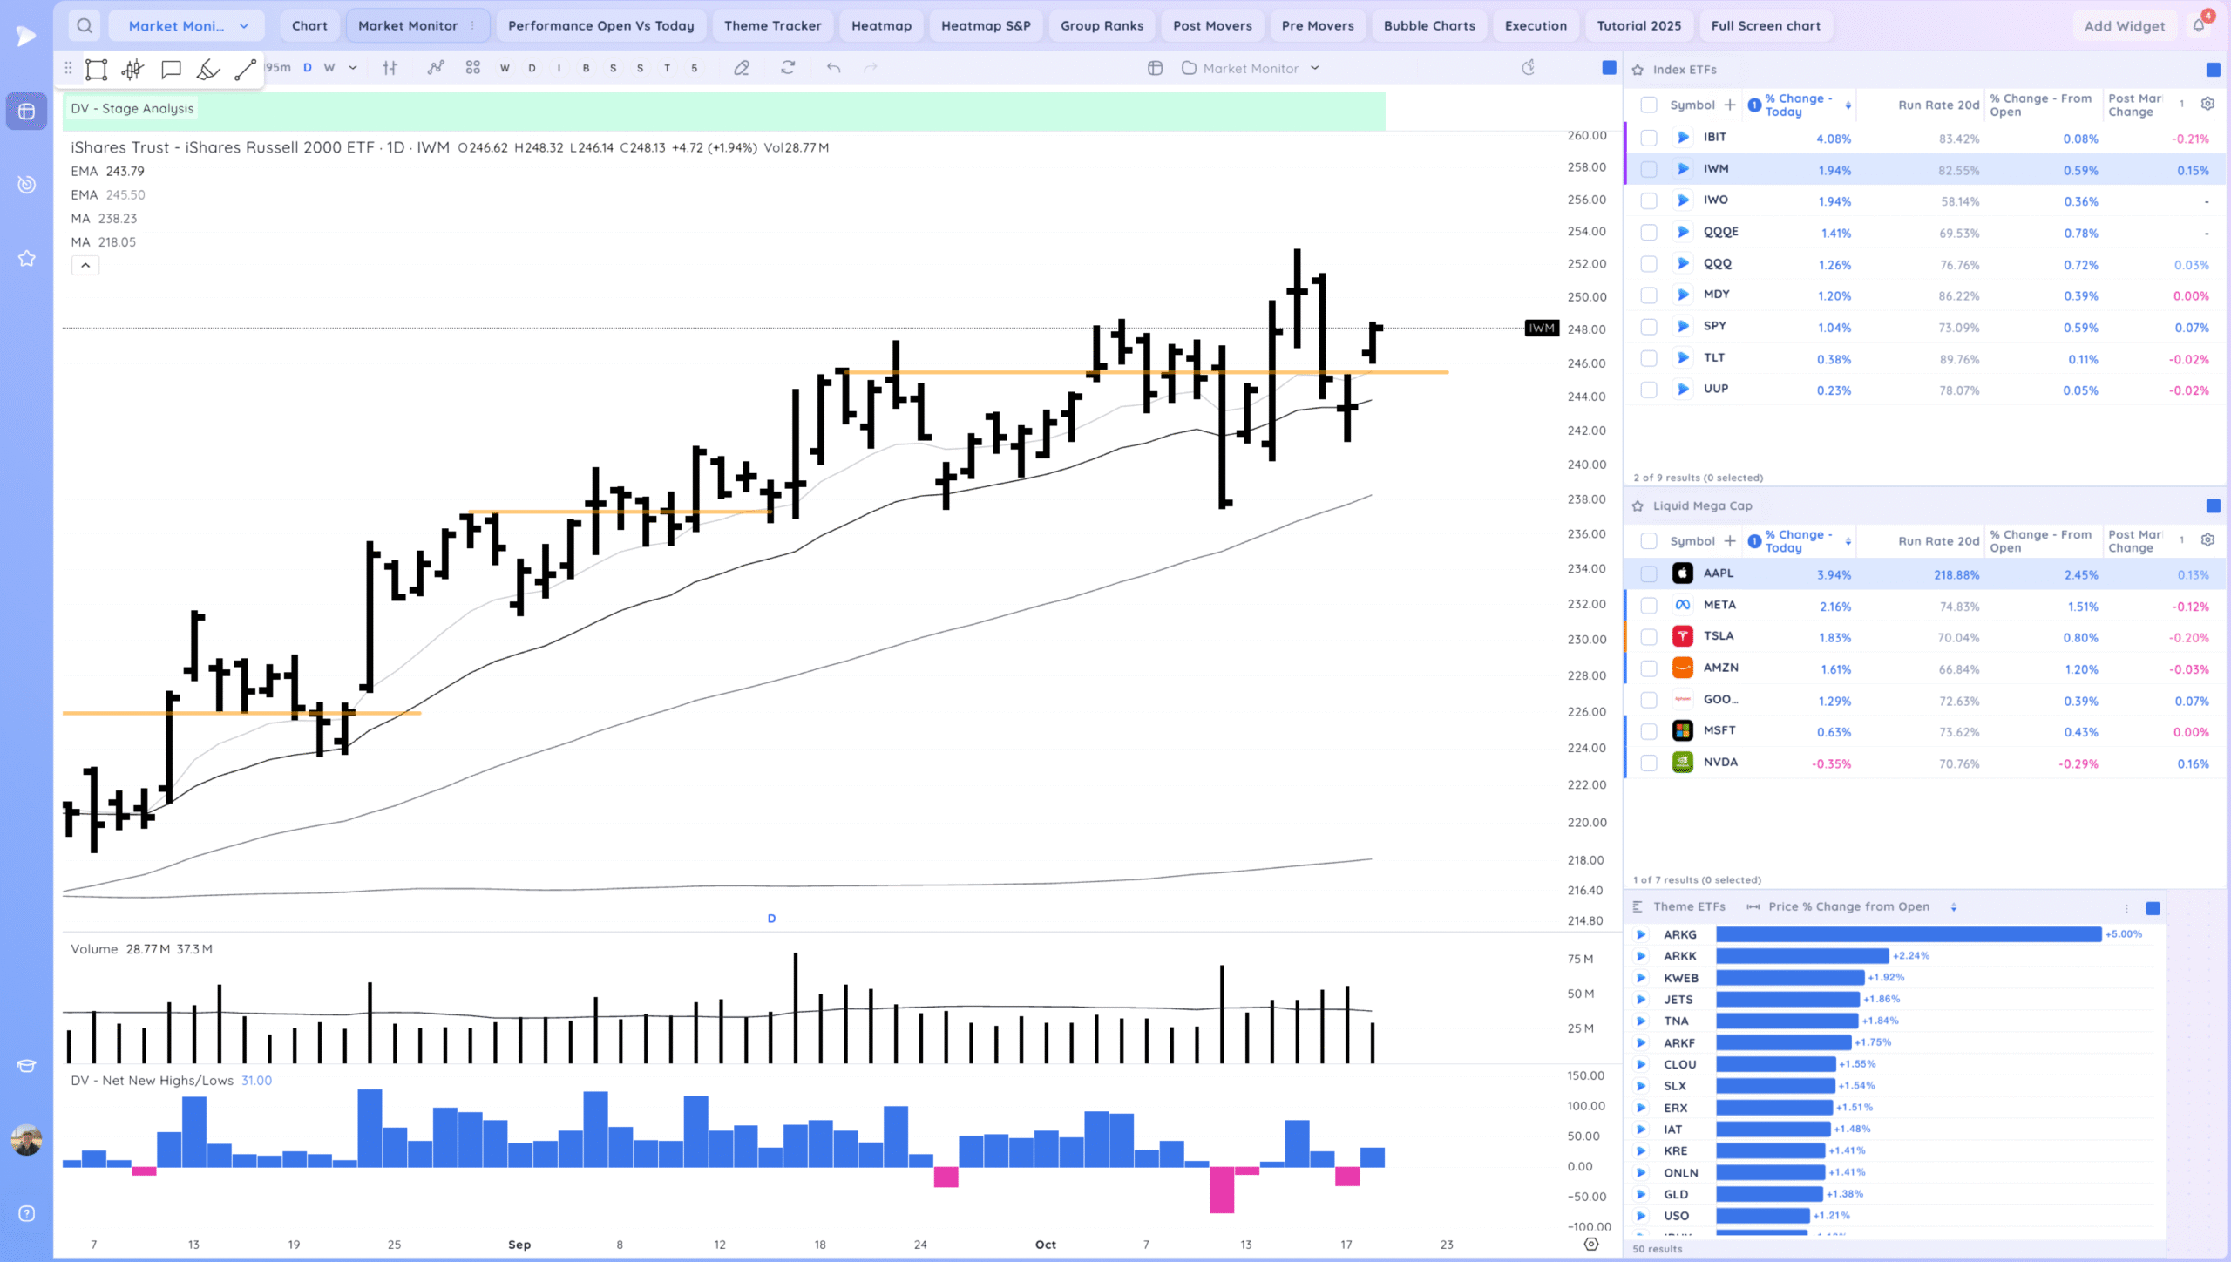This screenshot has width=2231, height=1262.
Task: Select the rectangle shape tool
Action: click(97, 70)
